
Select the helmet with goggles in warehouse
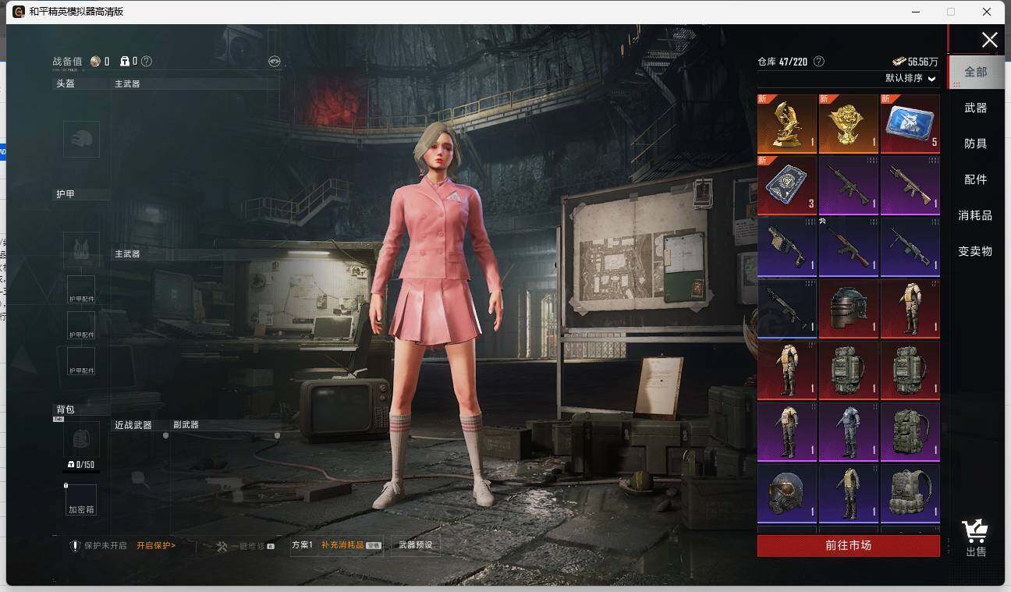pos(787,494)
